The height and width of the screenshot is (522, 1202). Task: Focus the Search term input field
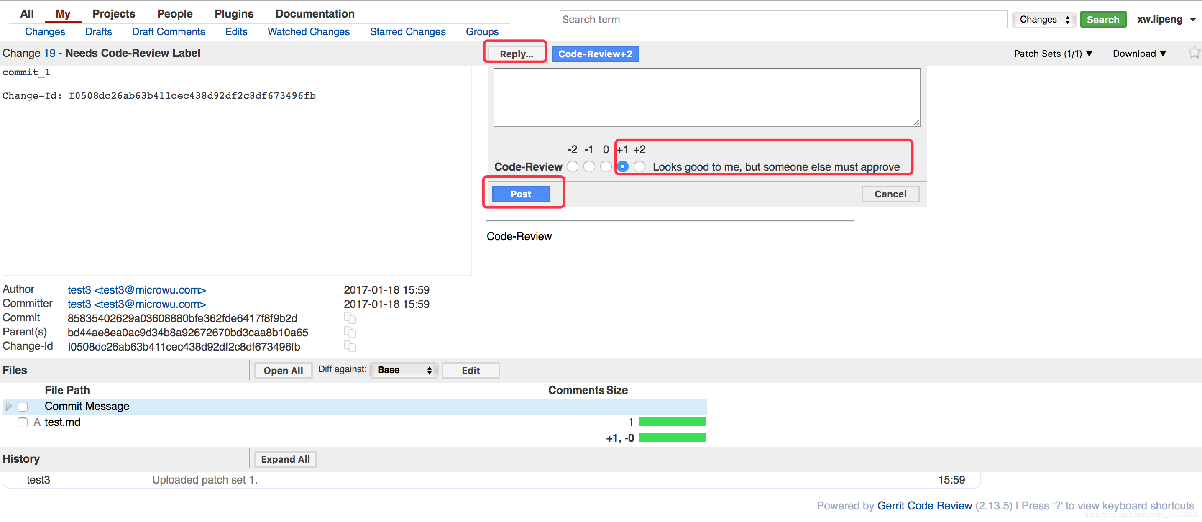point(783,20)
